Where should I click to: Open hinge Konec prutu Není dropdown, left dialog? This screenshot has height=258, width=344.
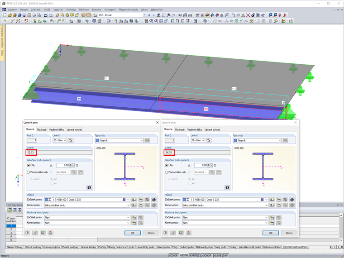(x=129, y=223)
